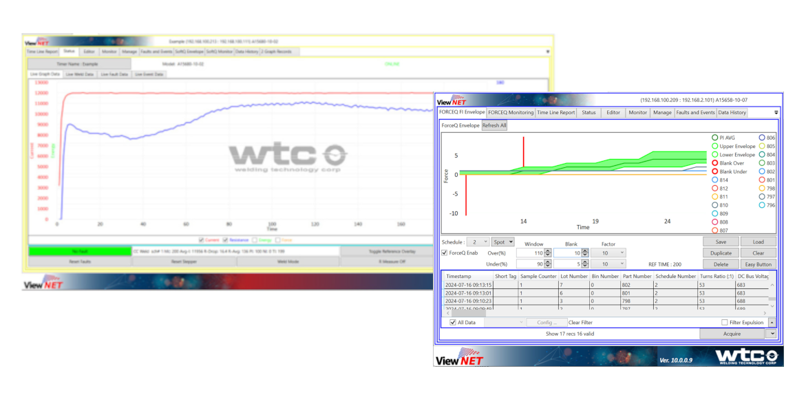
Task: Enable Force series in Status window
Action: 277,240
